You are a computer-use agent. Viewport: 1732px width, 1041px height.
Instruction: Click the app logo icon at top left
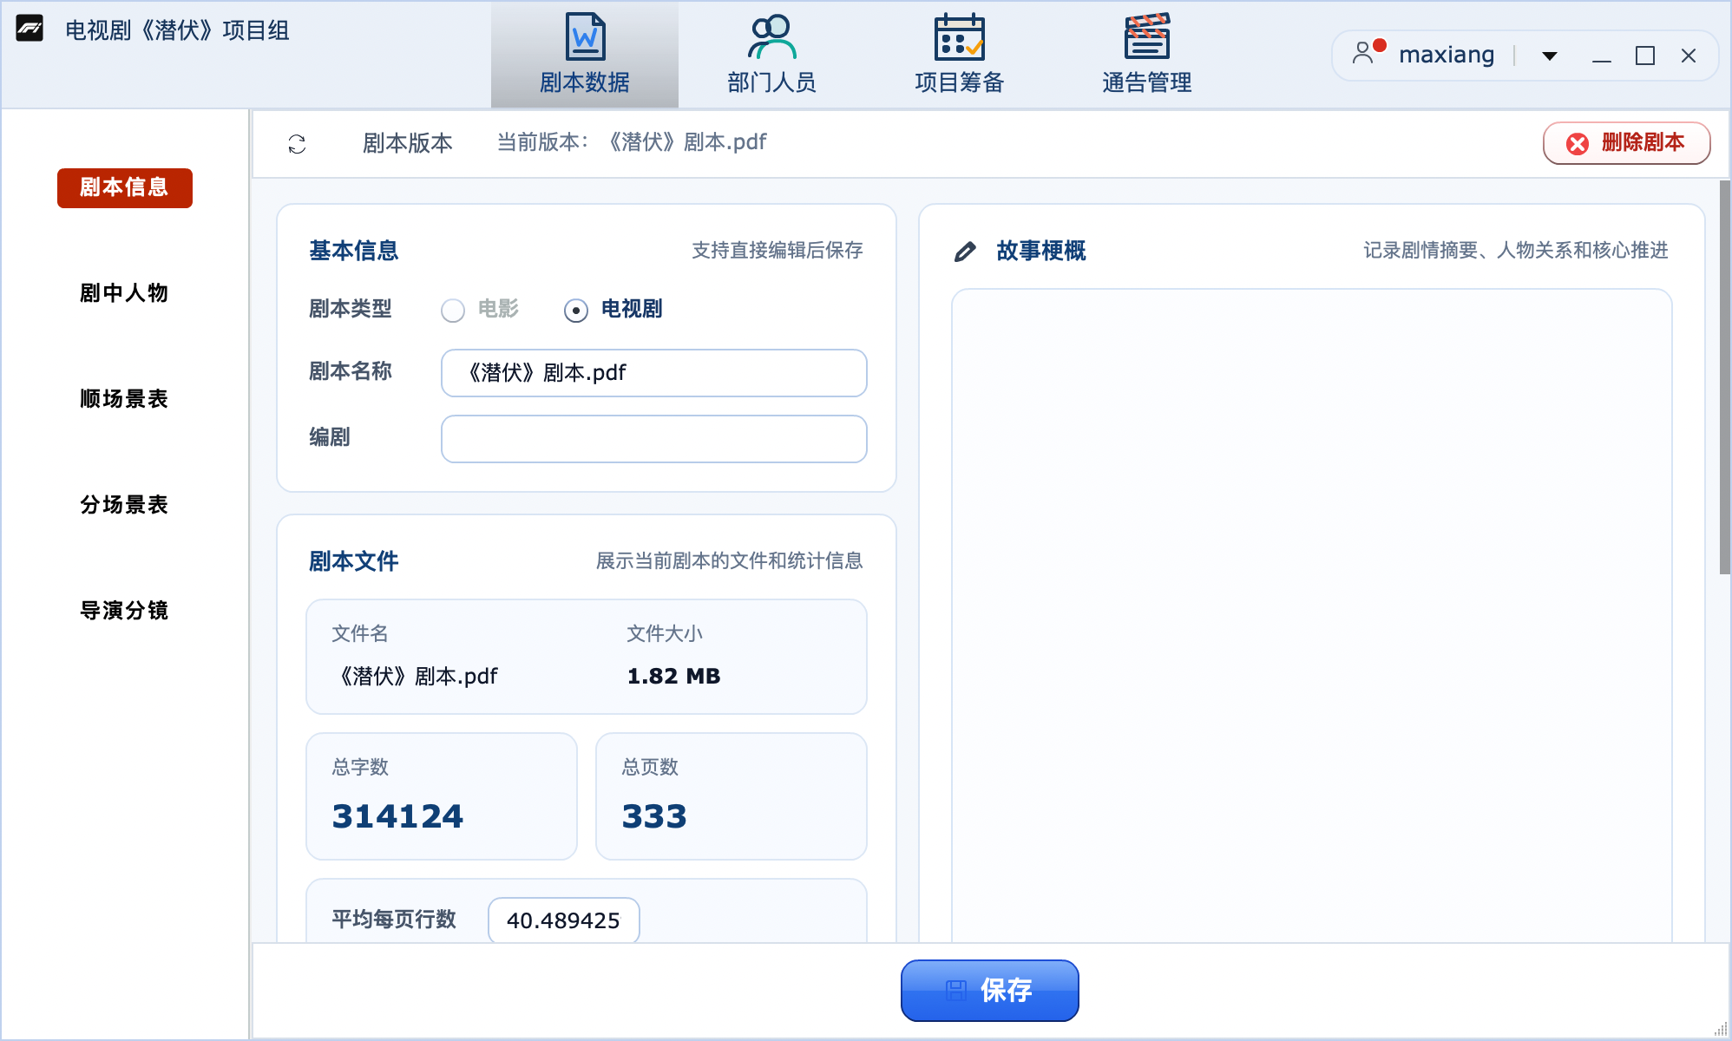tap(30, 29)
